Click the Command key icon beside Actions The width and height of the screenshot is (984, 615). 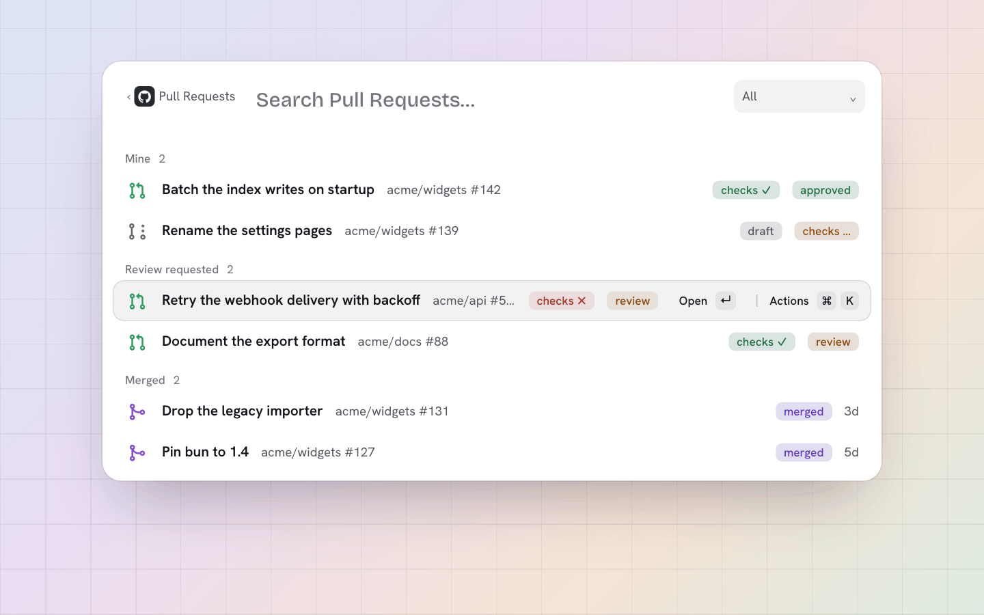(826, 301)
